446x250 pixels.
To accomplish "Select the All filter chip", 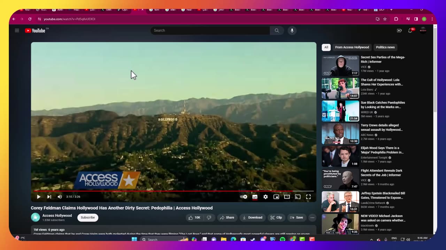I will 326,47.
